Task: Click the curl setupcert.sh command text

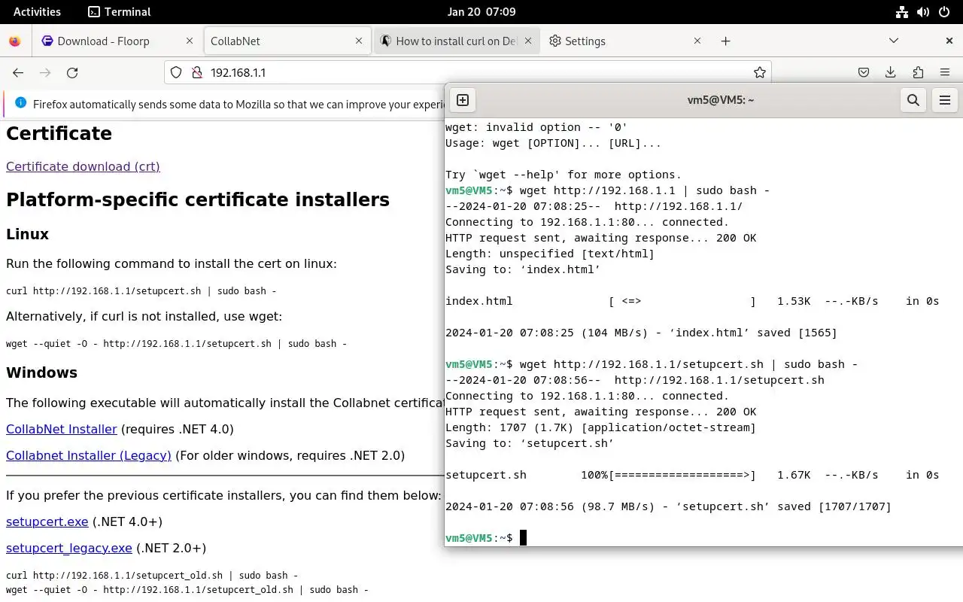Action: [141, 290]
